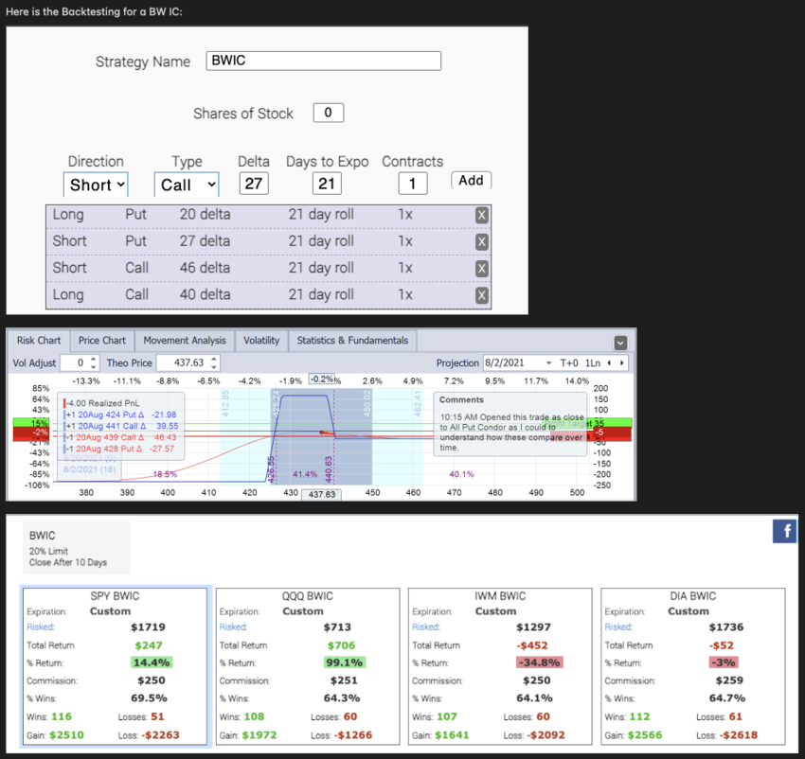Click the +1 20Aug 424 Put legend entry
Screen dimensions: 805x759
point(121,415)
